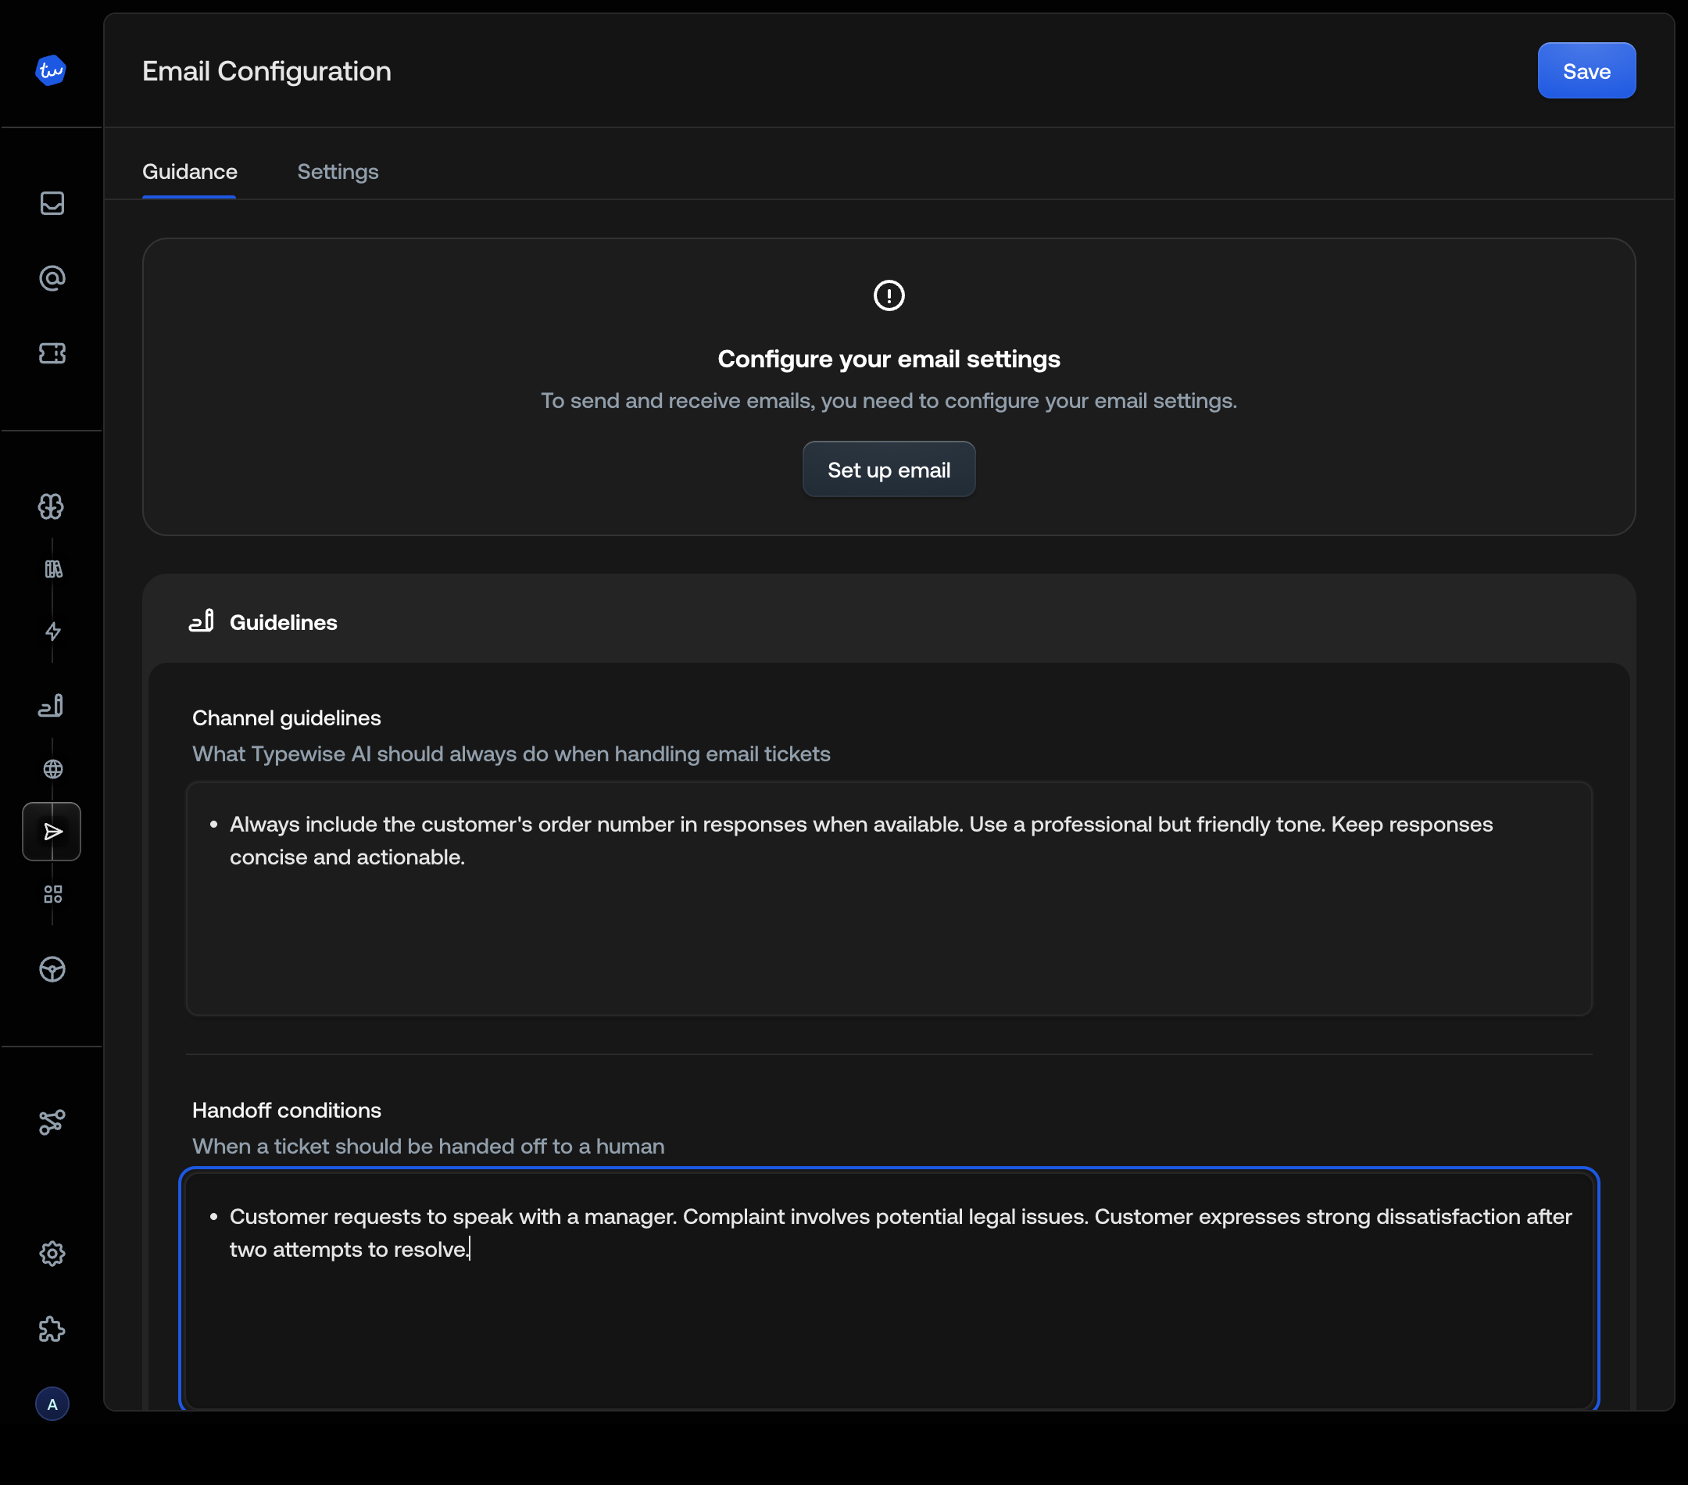Viewport: 1688px width, 1485px height.
Task: Open the settings gear
Action: click(x=52, y=1254)
